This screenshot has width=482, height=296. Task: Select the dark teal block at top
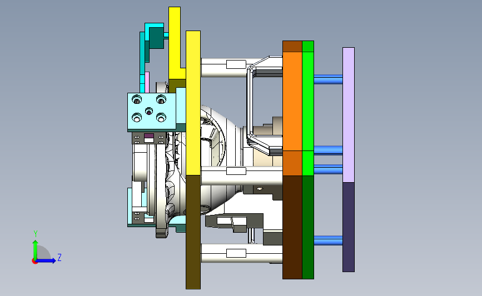[x=156, y=37]
